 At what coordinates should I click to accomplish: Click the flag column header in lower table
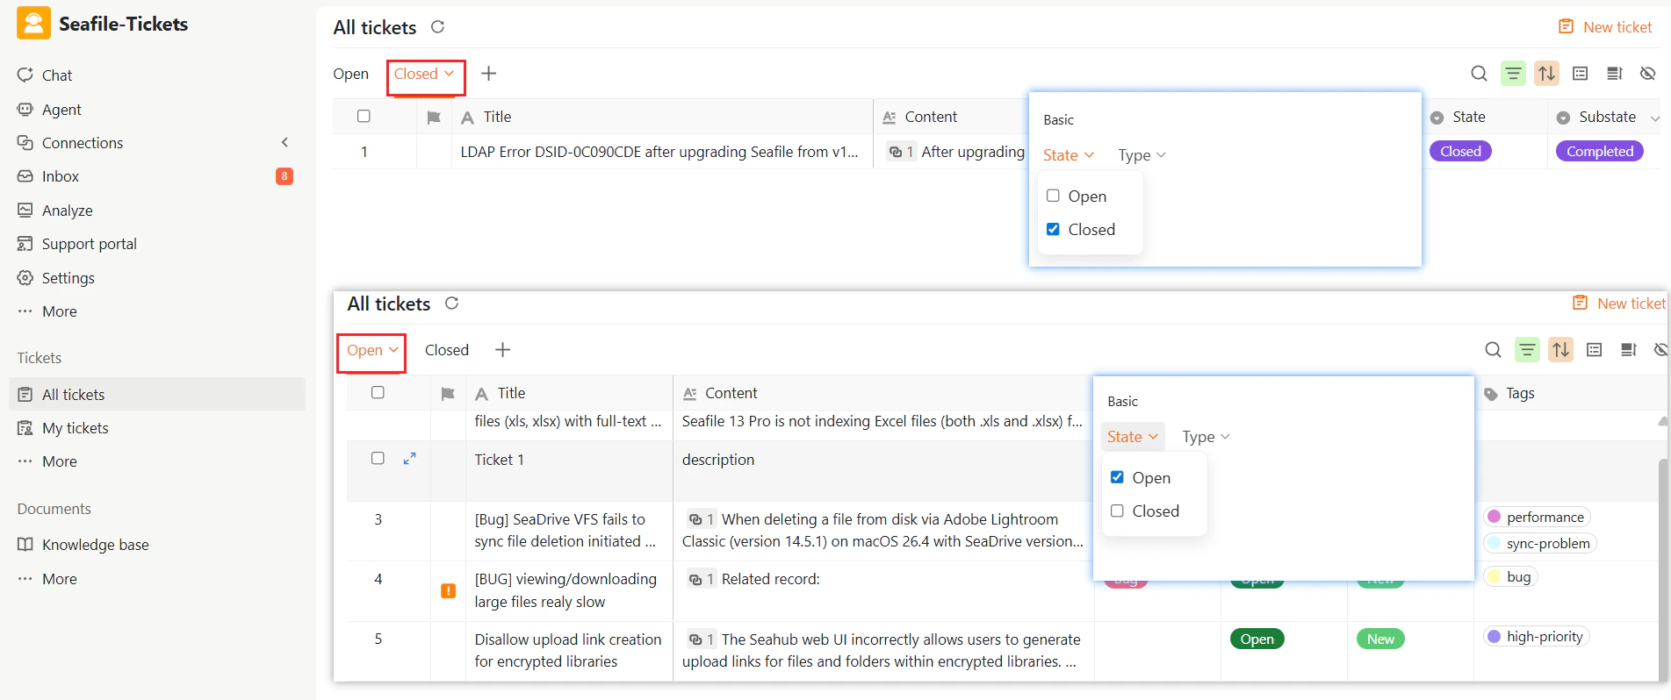(448, 394)
